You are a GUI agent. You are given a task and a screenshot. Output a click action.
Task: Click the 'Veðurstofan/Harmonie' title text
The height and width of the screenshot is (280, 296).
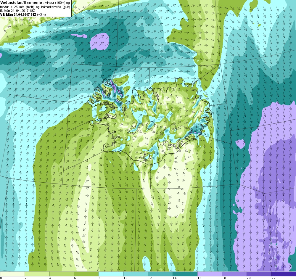point(21,3)
